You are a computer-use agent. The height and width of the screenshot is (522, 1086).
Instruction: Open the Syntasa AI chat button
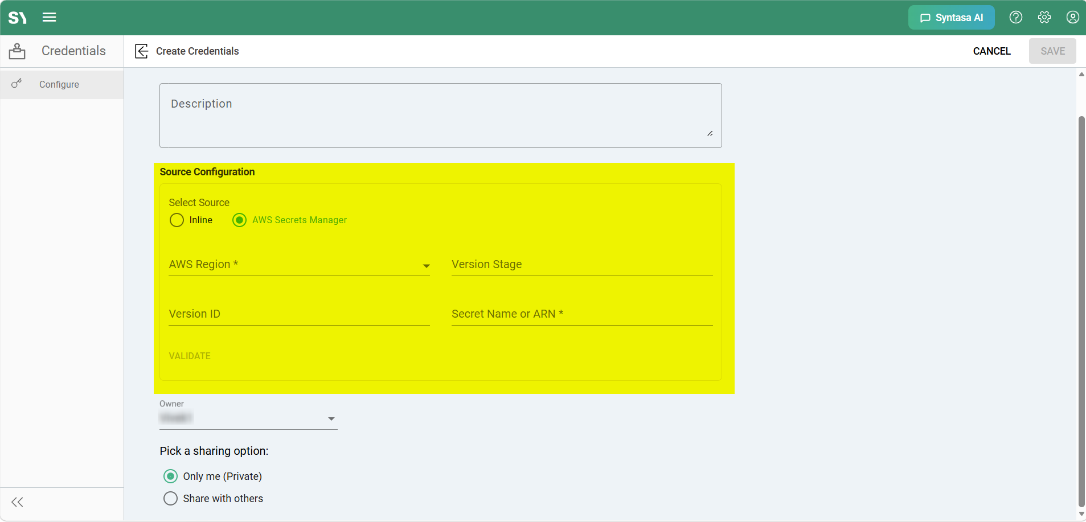952,18
